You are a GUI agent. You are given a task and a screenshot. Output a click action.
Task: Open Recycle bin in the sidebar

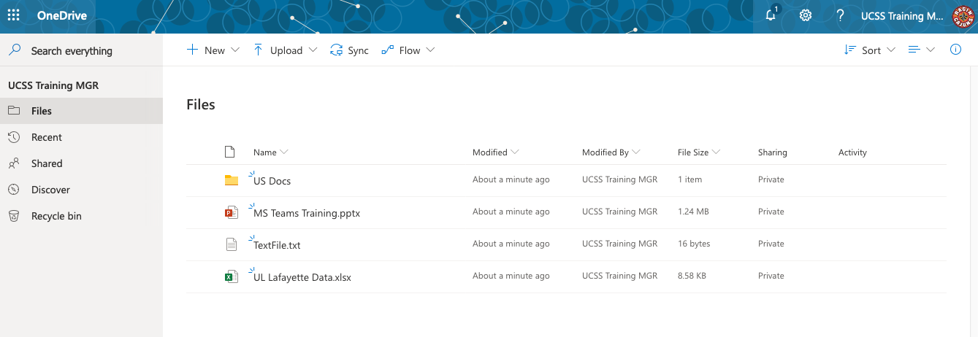click(81, 216)
